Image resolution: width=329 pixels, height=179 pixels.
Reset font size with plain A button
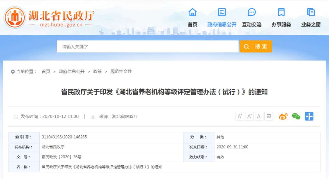259,116
